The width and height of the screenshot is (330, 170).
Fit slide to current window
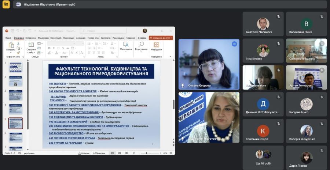click(171, 153)
